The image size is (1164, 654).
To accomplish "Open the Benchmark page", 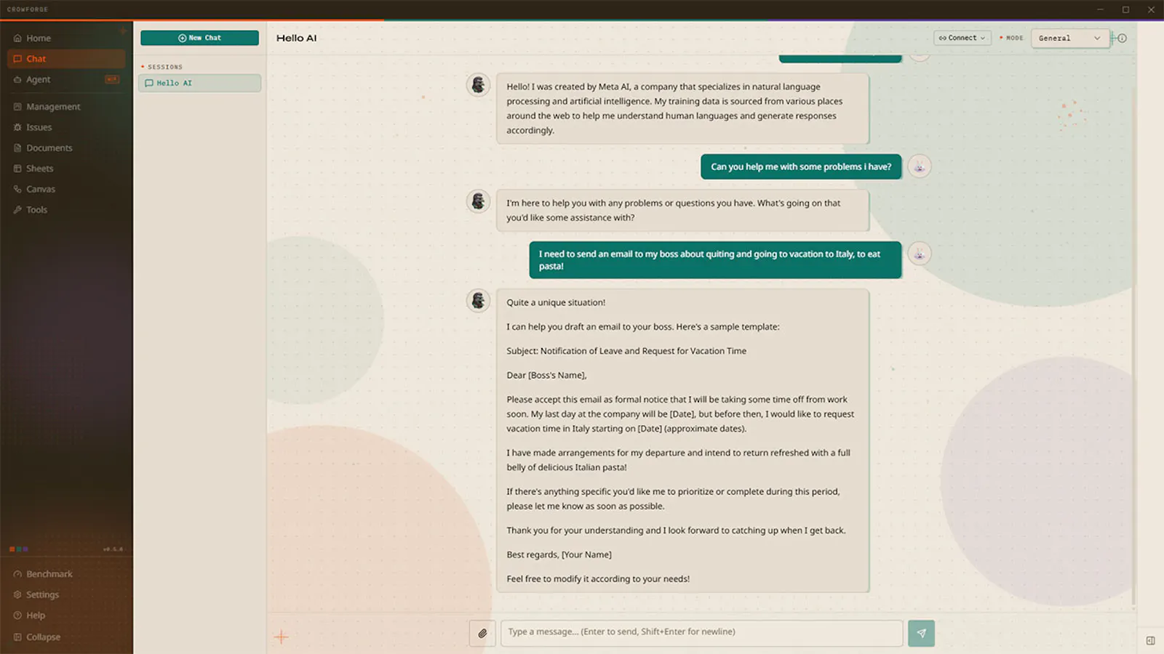I will pyautogui.click(x=65, y=574).
